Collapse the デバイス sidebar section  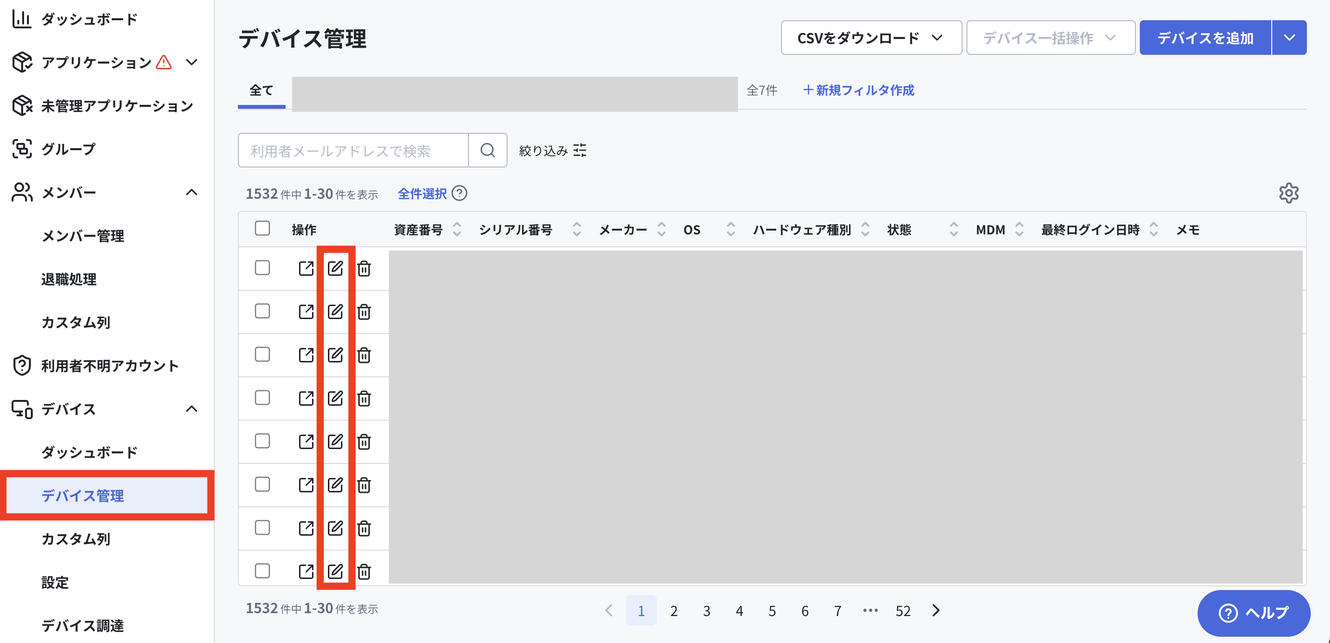(192, 409)
